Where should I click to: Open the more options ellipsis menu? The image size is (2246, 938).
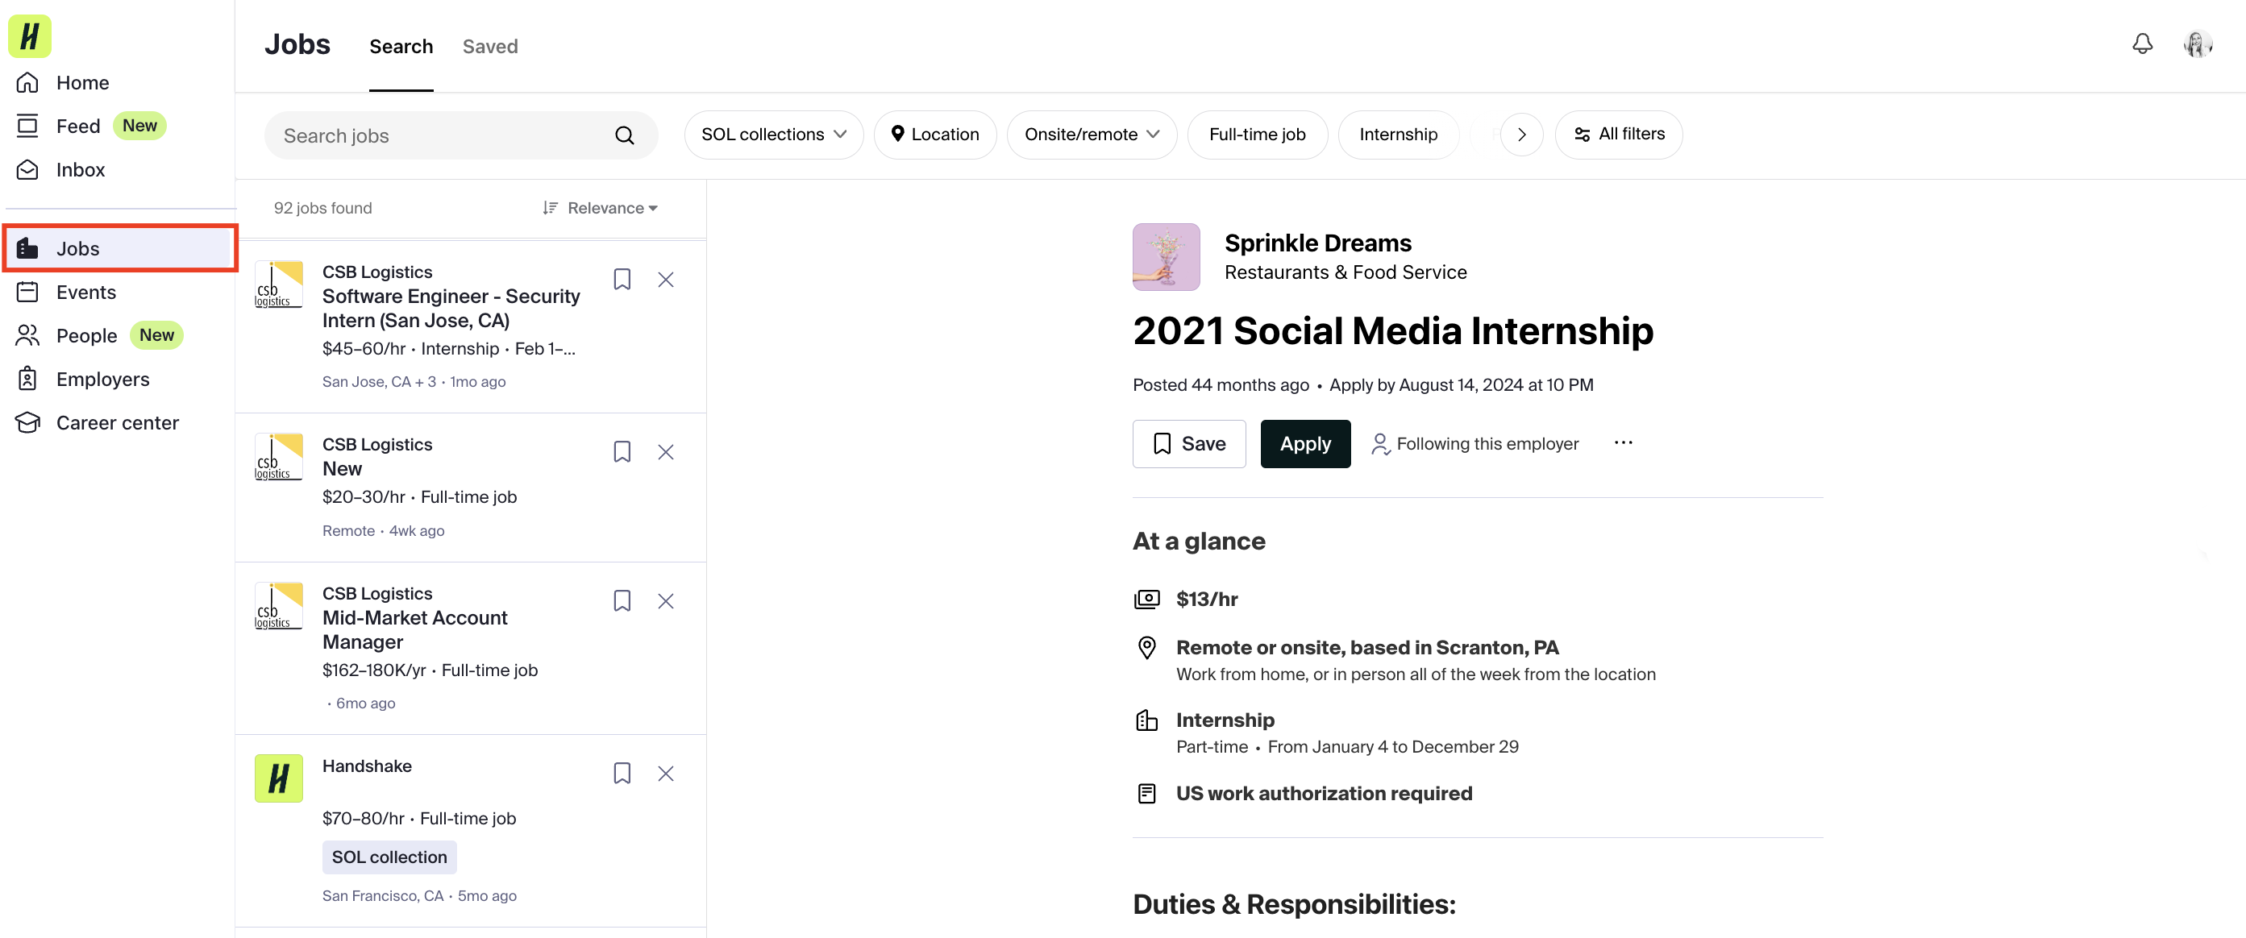point(1623,443)
